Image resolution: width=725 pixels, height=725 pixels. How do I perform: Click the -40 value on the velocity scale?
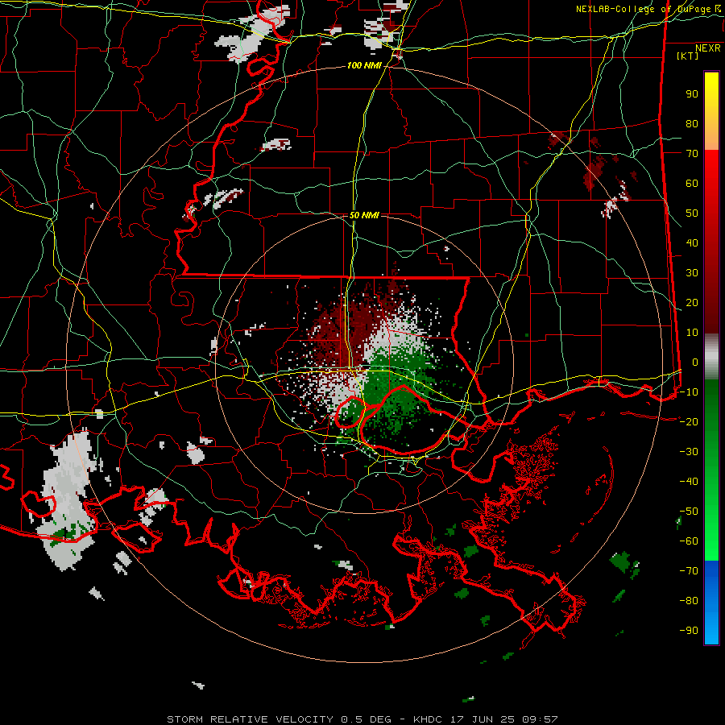coord(689,482)
